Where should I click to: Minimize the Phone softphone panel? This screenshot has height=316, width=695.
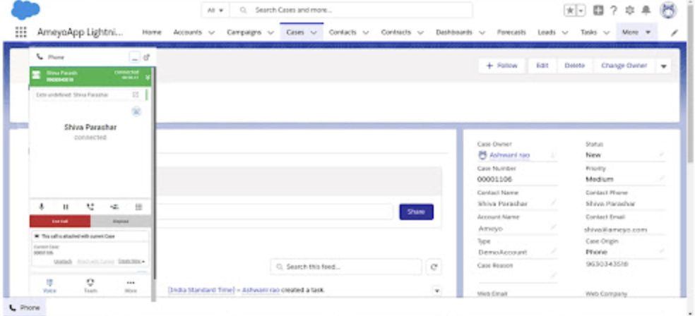pos(134,57)
